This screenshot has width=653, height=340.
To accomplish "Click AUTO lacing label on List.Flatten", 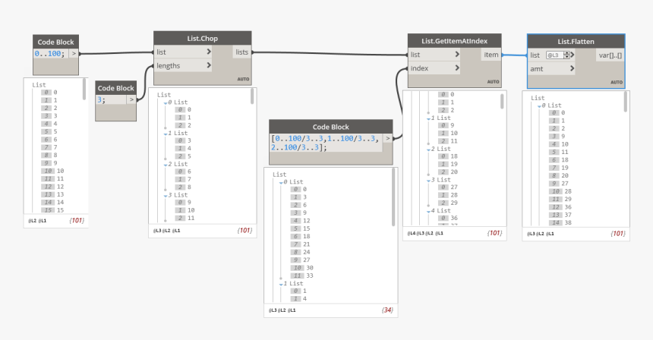I will pos(617,82).
